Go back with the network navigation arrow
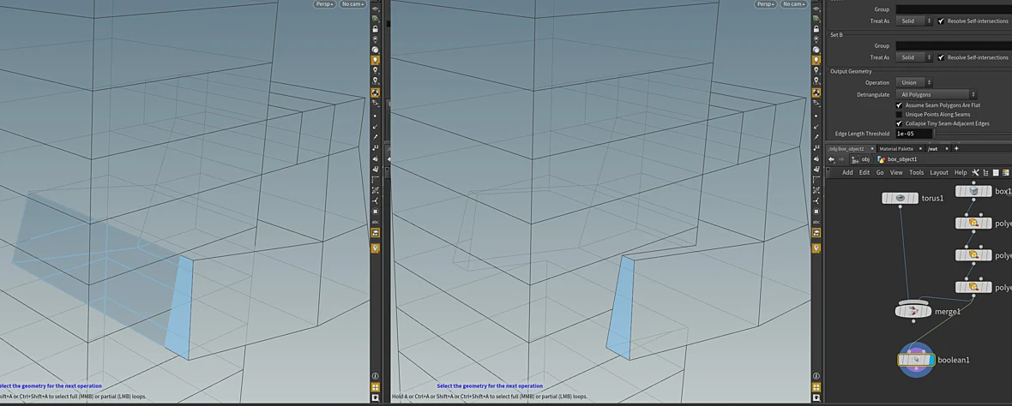Image resolution: width=1012 pixels, height=406 pixels. pyautogui.click(x=831, y=159)
